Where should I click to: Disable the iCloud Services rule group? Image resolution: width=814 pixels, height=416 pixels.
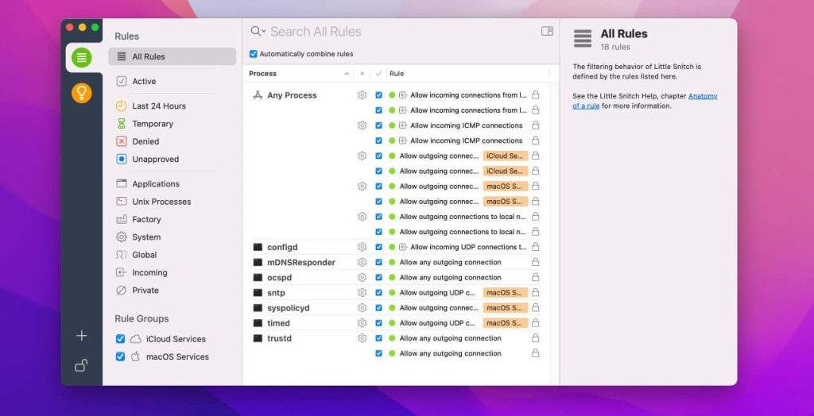120,339
